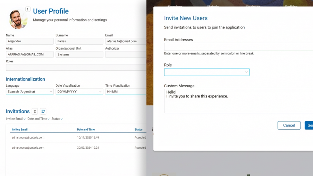
Task: Click the three-dot menu beside profile photo
Action: (x=28, y=9)
